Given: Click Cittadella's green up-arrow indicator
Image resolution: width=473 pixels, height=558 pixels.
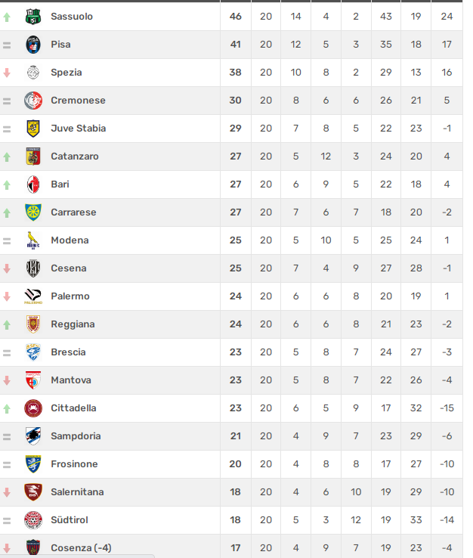Looking at the screenshot, I should click(7, 409).
